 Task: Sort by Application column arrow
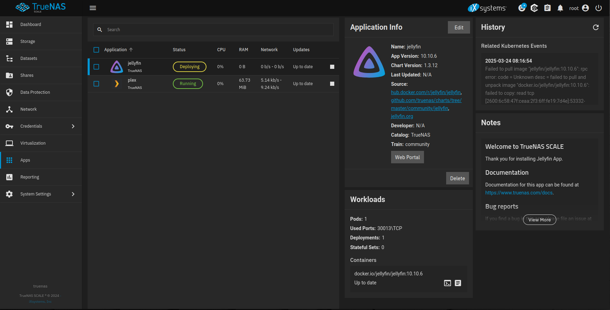tap(131, 50)
